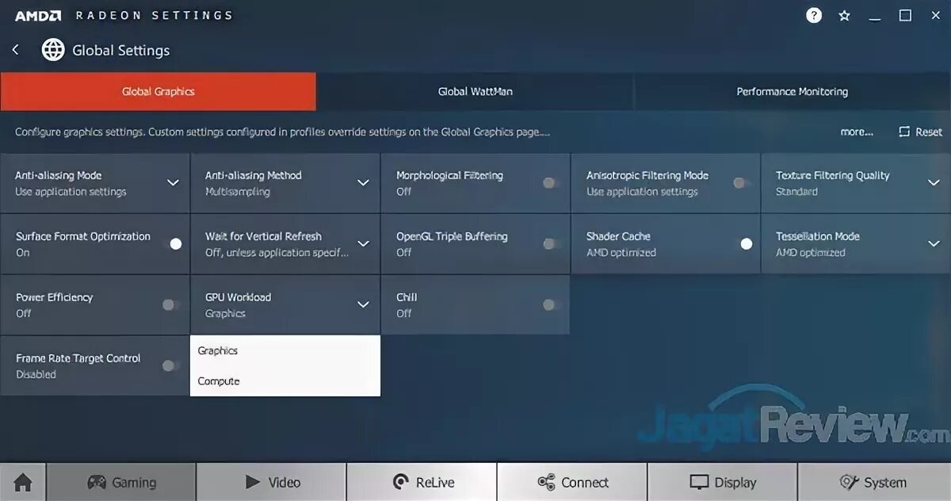This screenshot has width=951, height=501.
Task: Open the System section label
Action: [x=885, y=482]
